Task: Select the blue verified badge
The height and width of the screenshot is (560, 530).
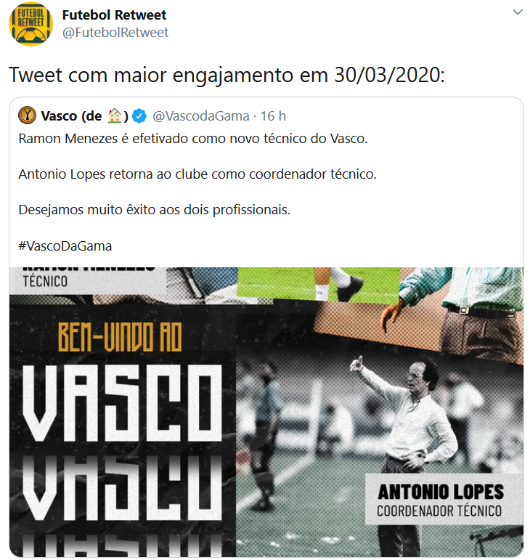Action: 139,116
